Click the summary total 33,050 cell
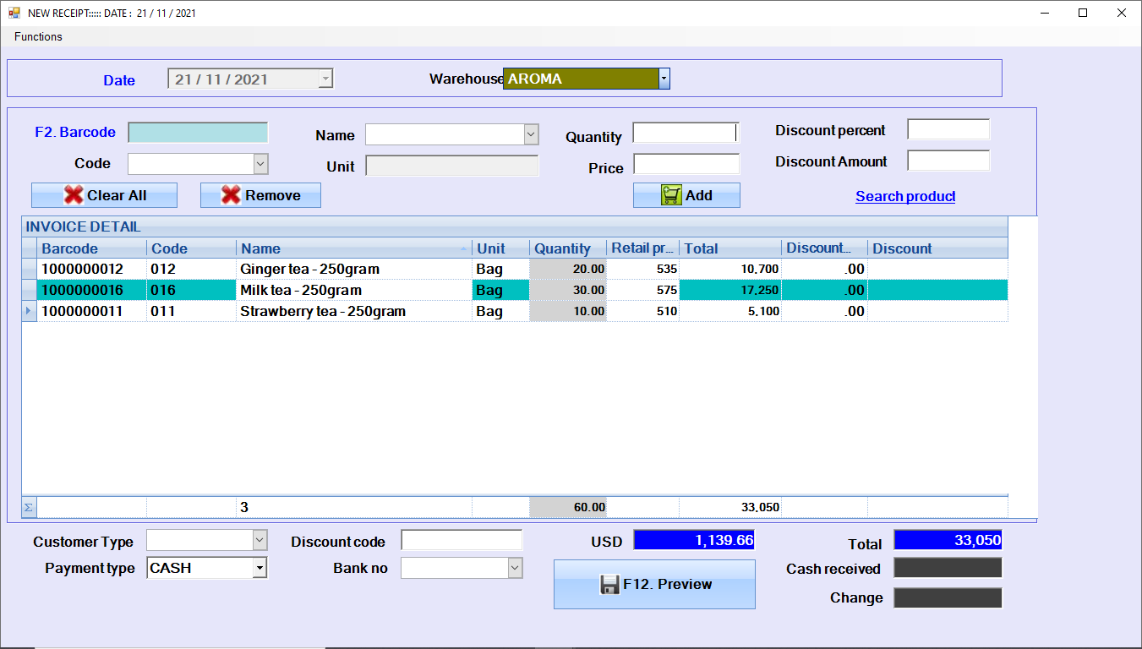The width and height of the screenshot is (1142, 649). [731, 507]
